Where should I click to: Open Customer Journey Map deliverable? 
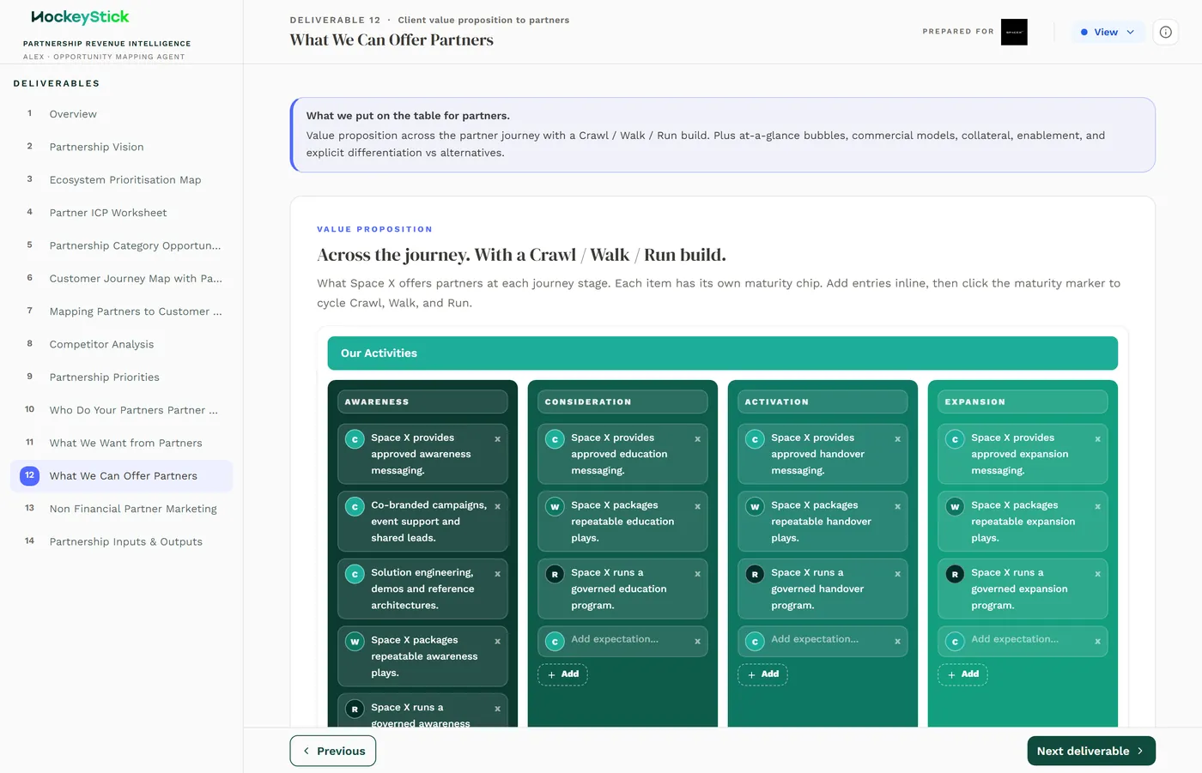[121, 279]
